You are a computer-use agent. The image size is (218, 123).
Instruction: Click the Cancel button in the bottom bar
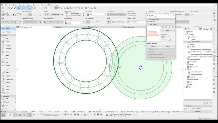click(56, 115)
